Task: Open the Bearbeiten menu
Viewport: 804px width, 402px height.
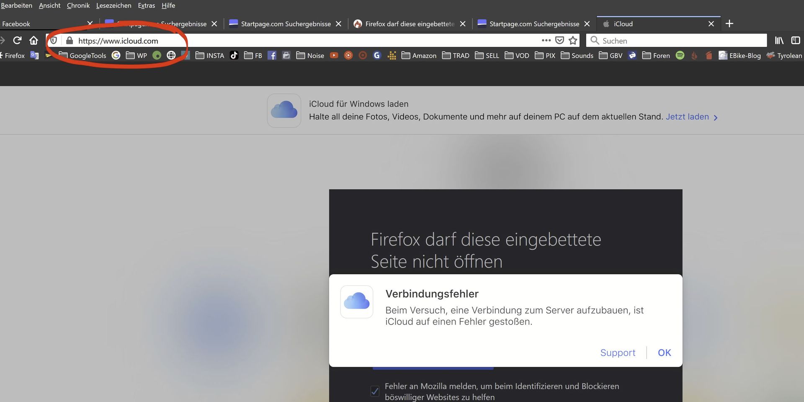Action: tap(16, 5)
